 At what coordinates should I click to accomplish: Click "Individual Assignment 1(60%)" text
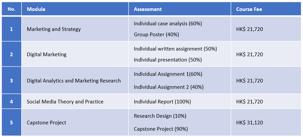click(x=168, y=74)
